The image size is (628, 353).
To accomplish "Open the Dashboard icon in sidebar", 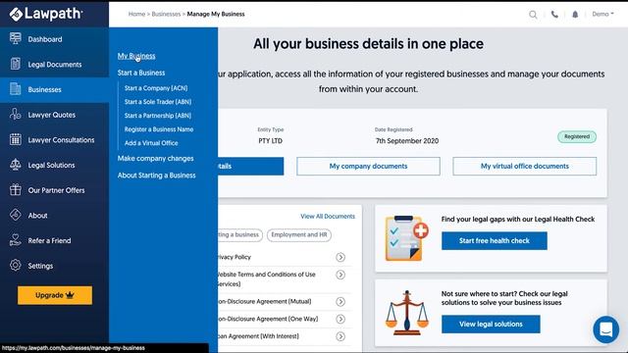I will [16, 39].
